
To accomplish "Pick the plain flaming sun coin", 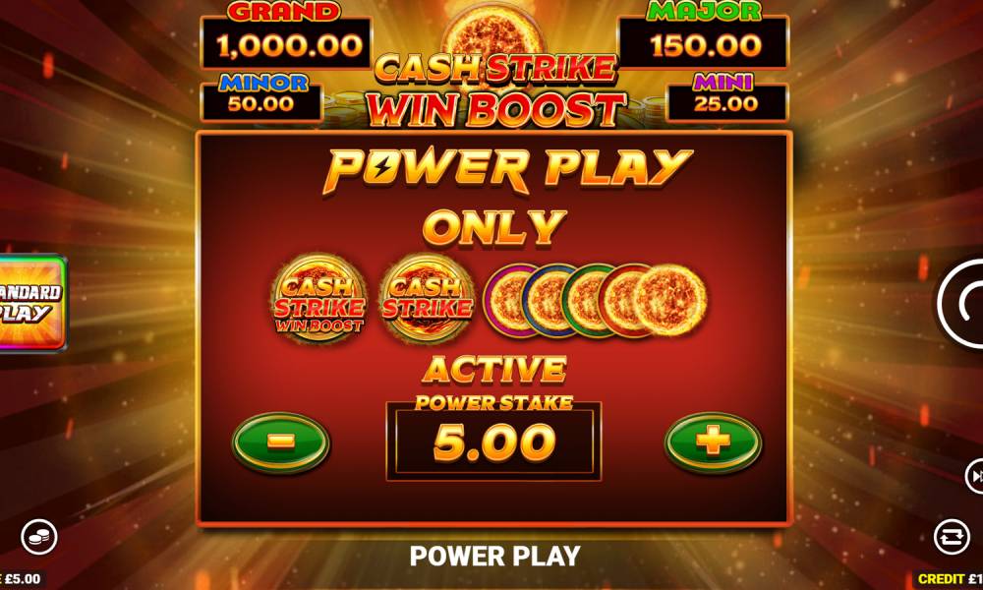I will (670, 300).
